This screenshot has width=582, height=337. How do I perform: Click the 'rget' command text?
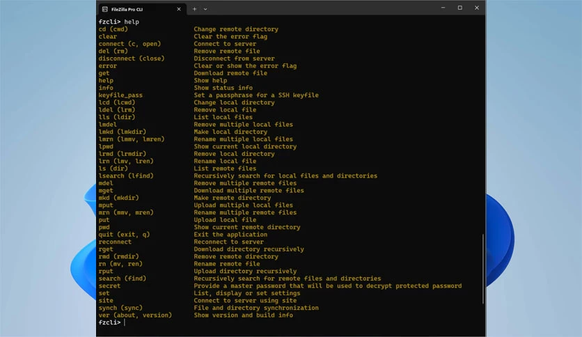coord(106,249)
